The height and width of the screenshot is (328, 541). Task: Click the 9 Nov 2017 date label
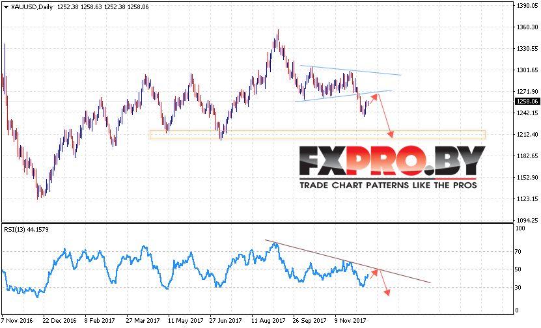[350, 320]
